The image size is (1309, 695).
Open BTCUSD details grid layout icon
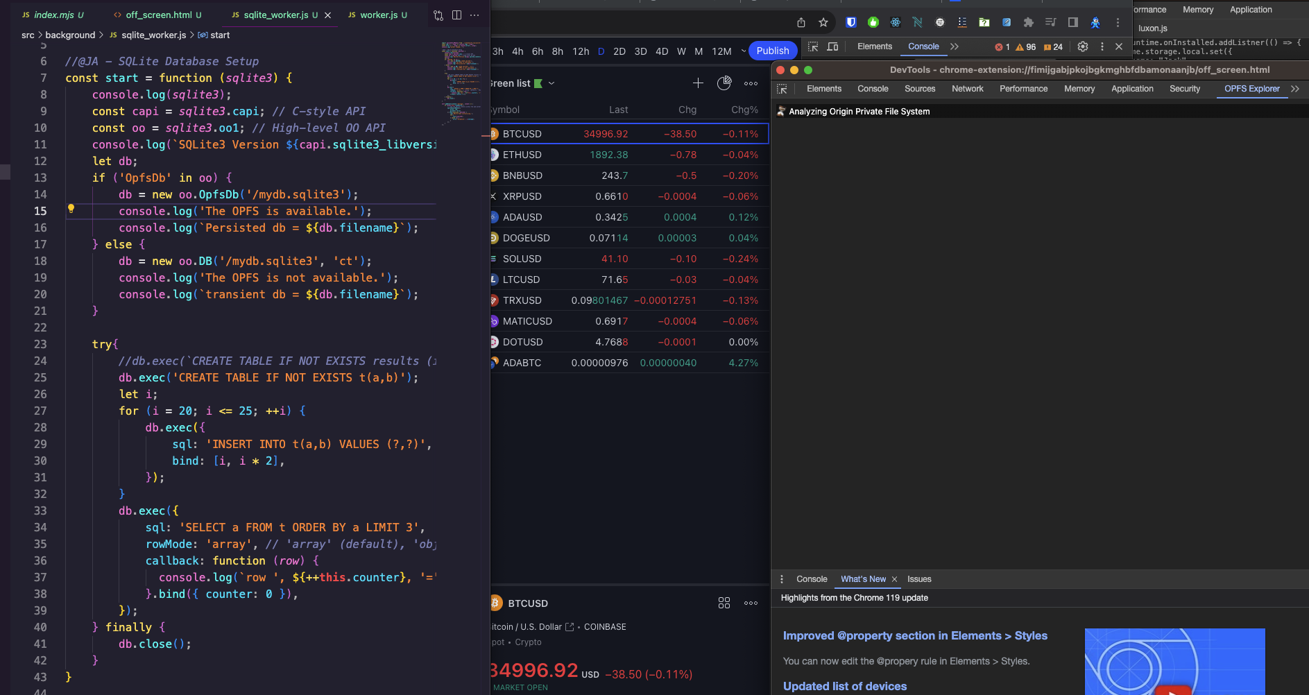pos(724,603)
